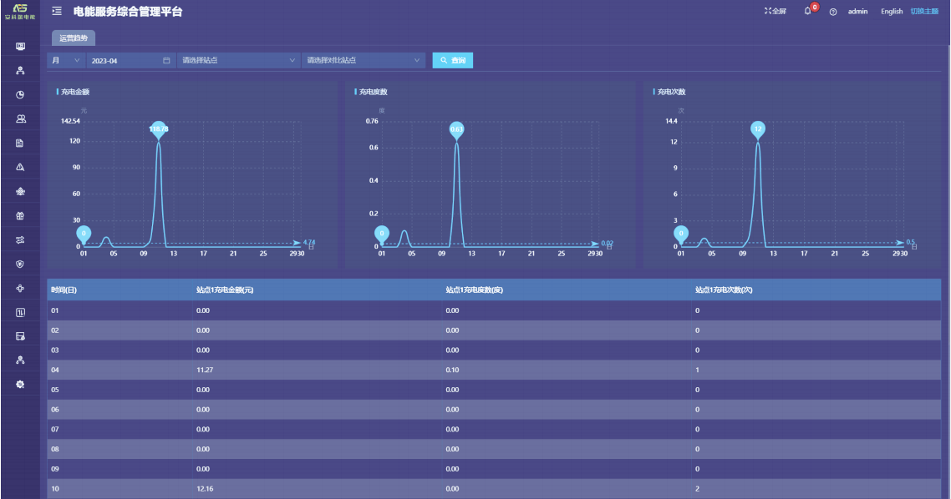Click the notification bell icon
The width and height of the screenshot is (951, 499).
pos(807,12)
